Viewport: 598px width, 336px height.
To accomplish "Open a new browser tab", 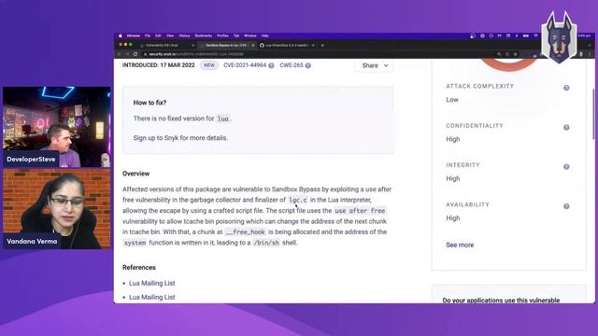I will coord(322,46).
